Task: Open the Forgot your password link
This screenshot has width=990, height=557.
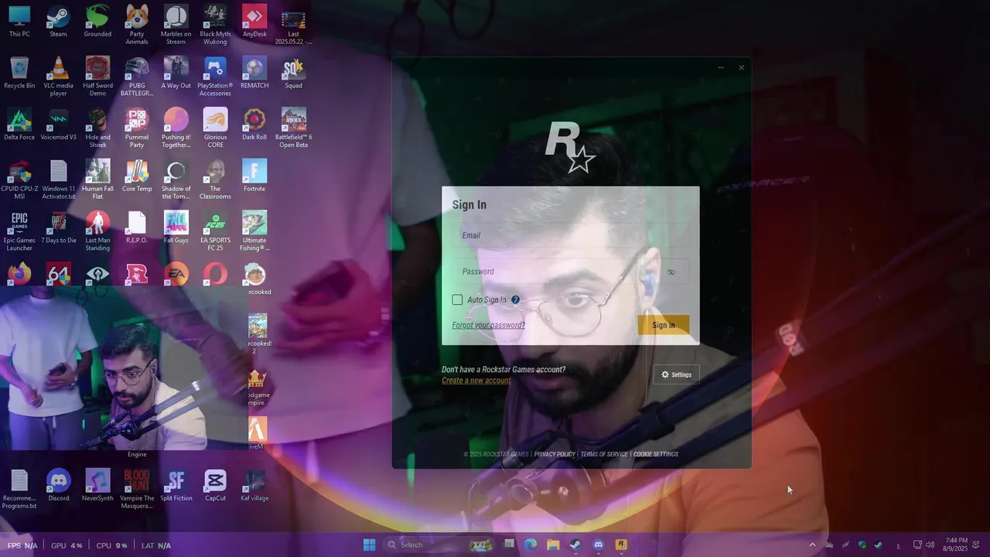Action: [488, 325]
